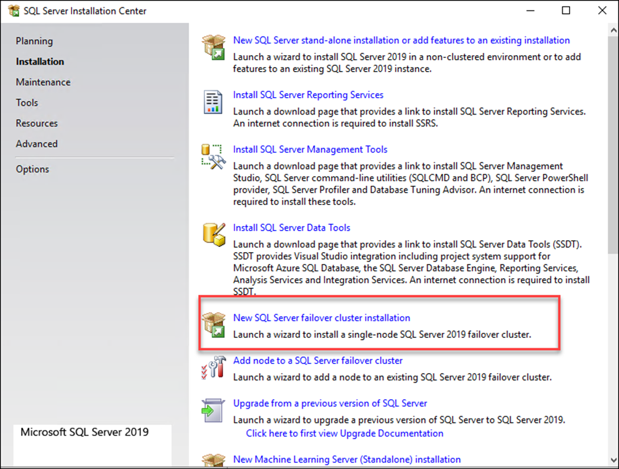Open the Advanced section
Viewport: 619px width, 469px height.
click(37, 144)
